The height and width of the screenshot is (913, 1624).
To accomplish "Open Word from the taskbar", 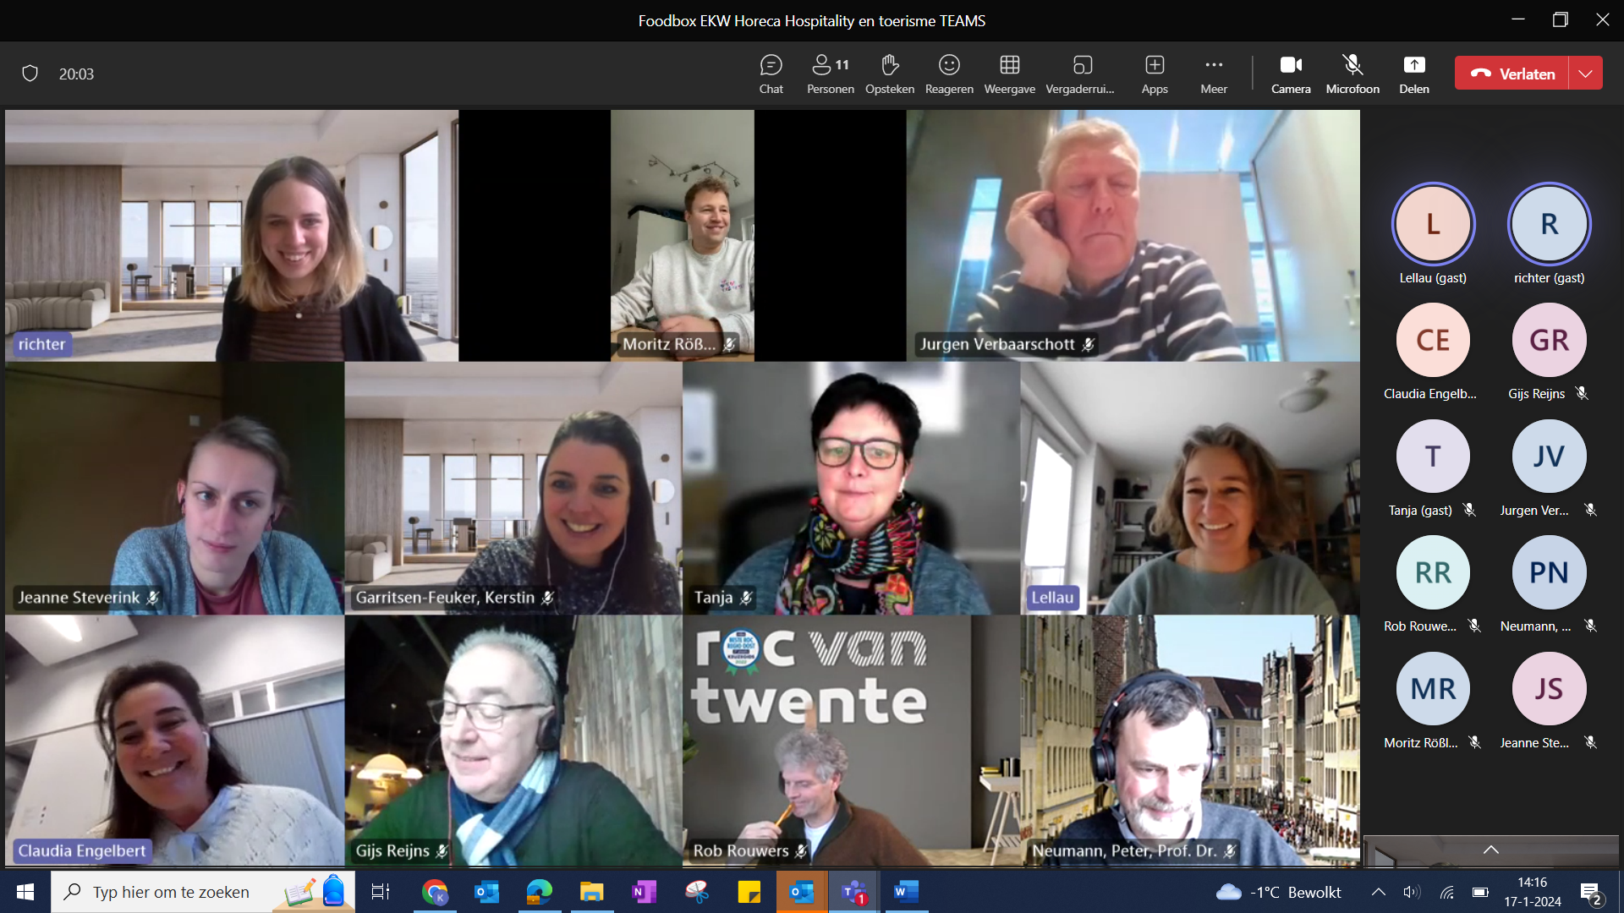I will coord(905,892).
